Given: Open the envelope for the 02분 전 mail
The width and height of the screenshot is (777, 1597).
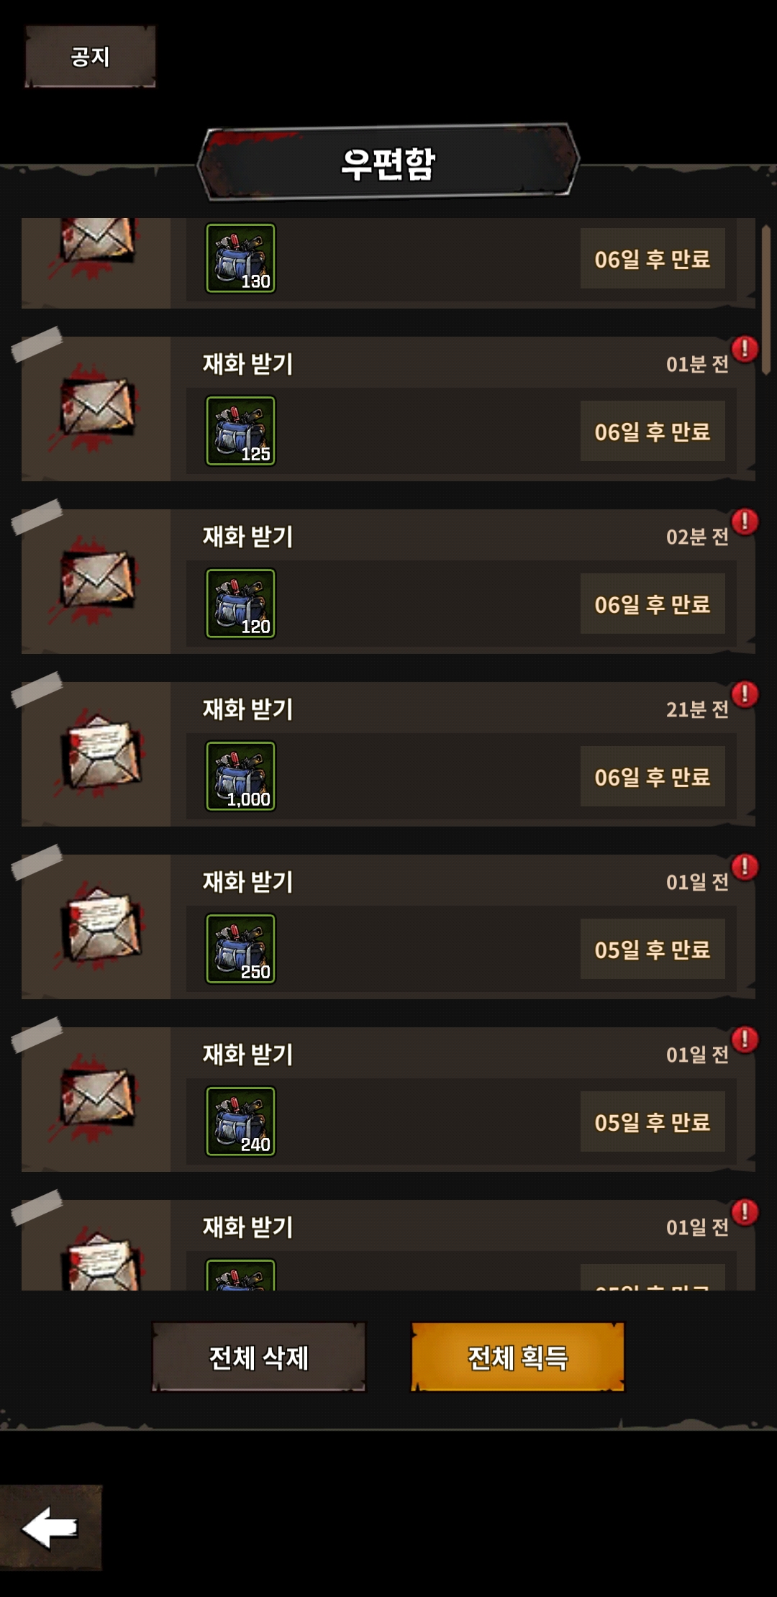Looking at the screenshot, I should pos(97,580).
